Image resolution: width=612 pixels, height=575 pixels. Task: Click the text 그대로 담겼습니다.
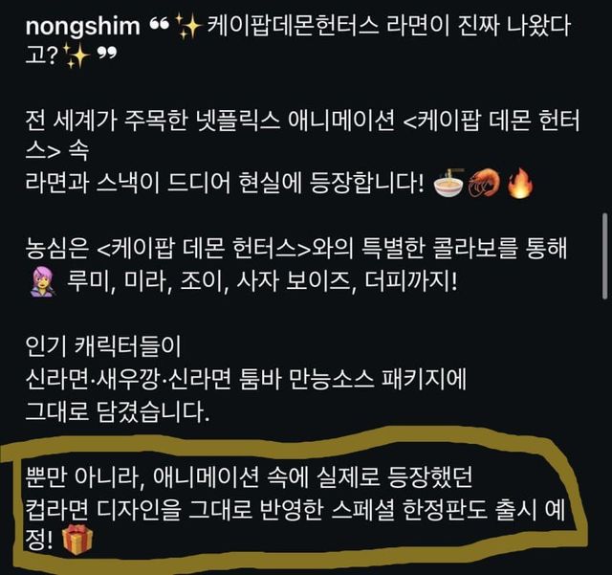[x=118, y=411]
